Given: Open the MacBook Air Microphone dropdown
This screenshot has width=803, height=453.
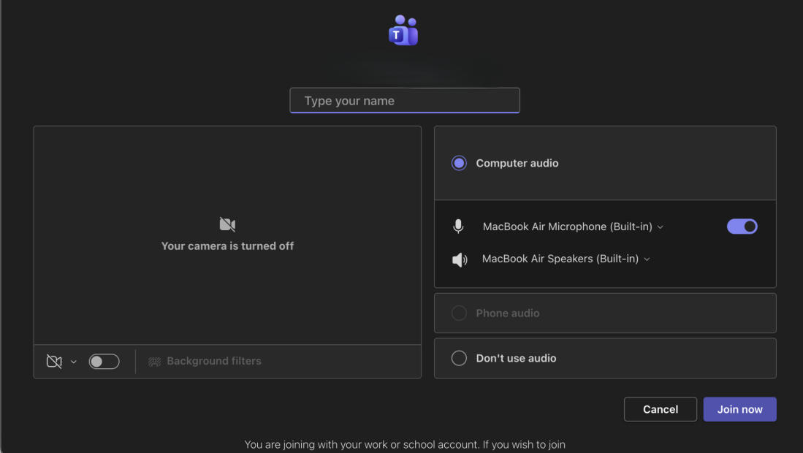Looking at the screenshot, I should (573, 226).
